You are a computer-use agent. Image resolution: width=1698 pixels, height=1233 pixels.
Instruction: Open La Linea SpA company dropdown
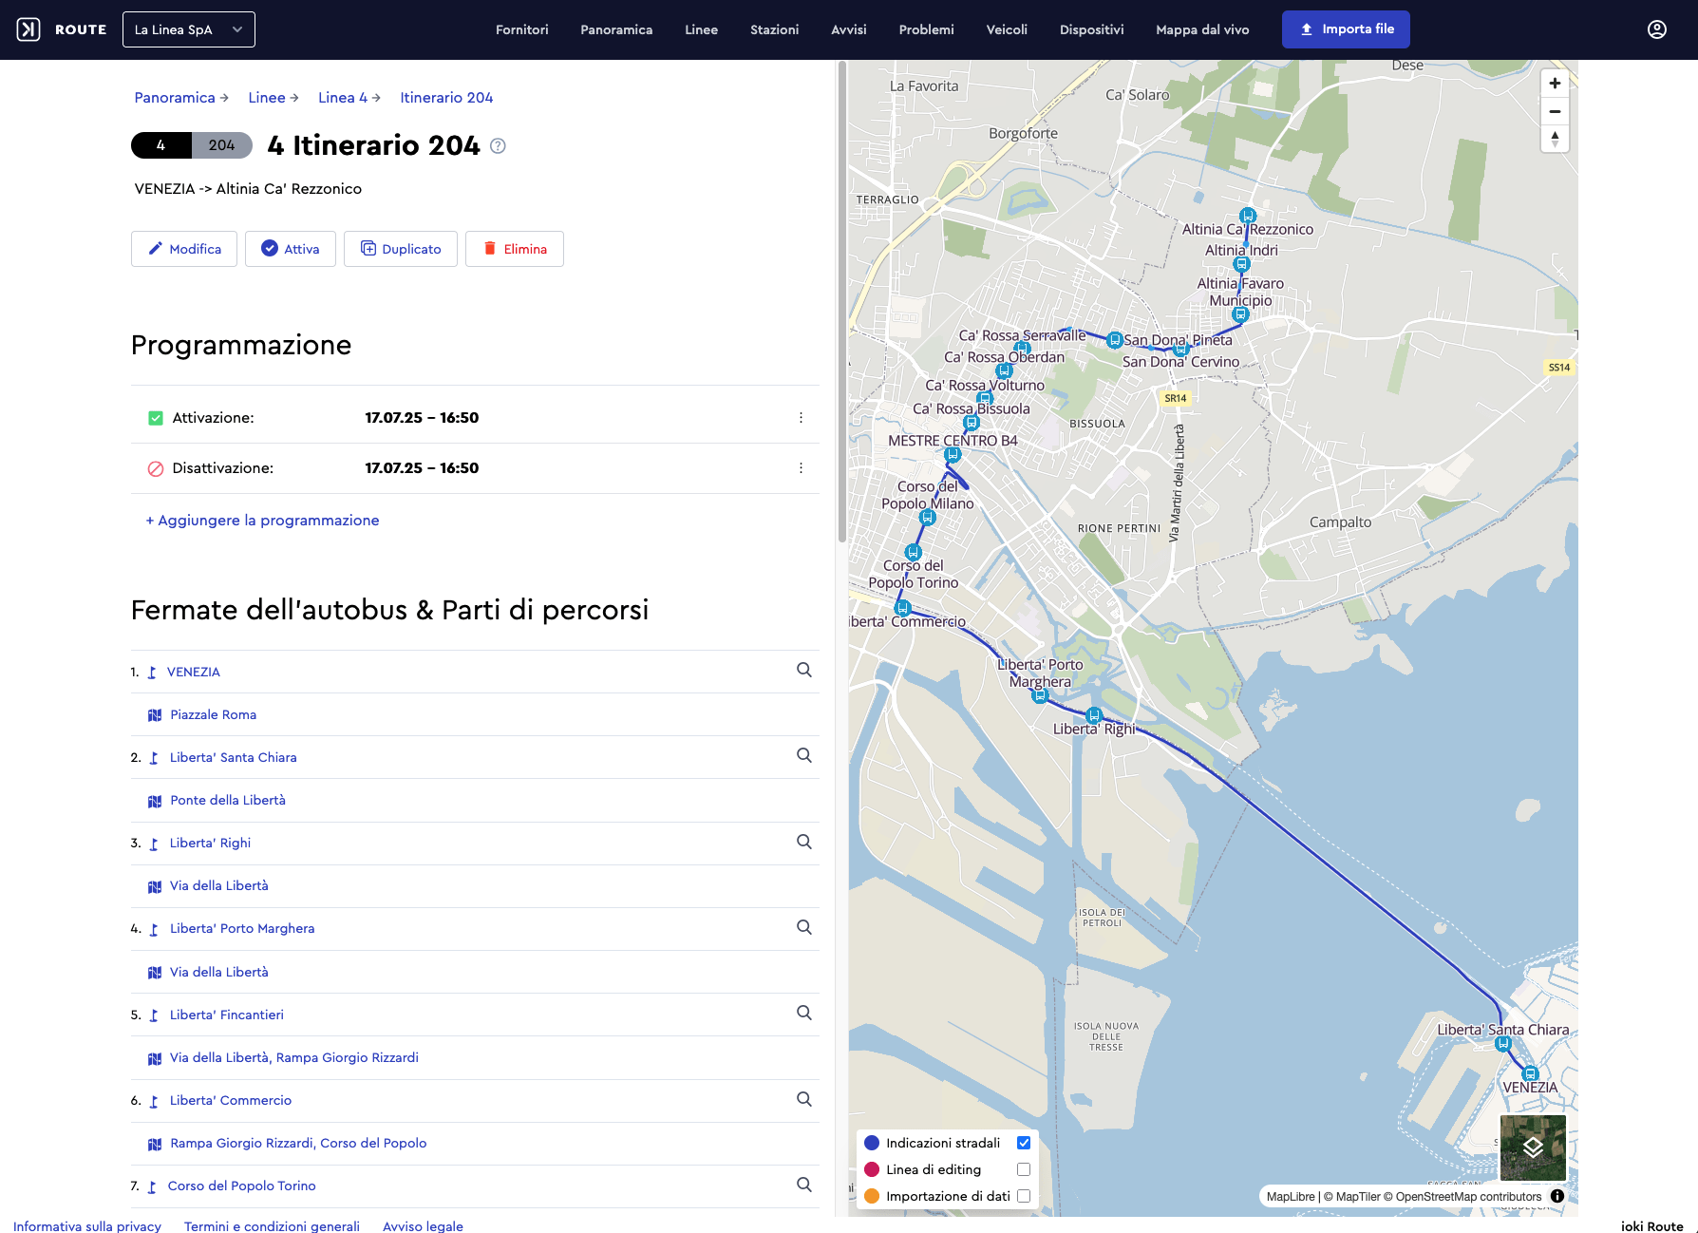coord(189,29)
